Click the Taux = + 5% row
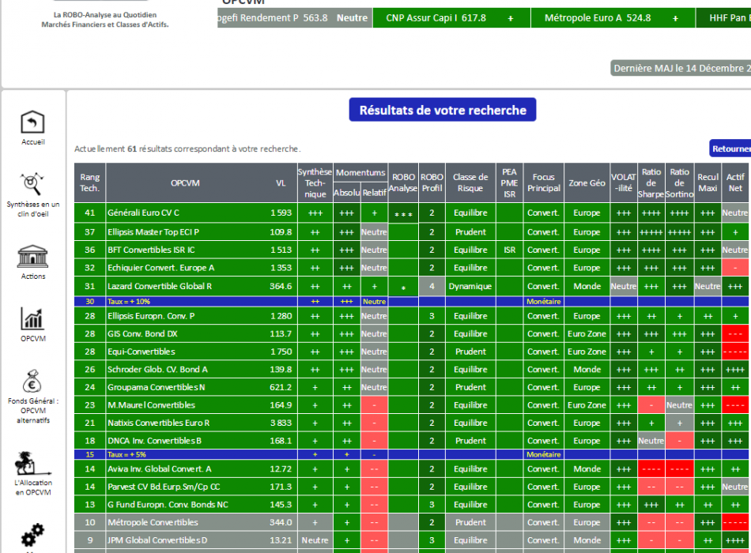Image resolution: width=751 pixels, height=553 pixels. (x=411, y=454)
